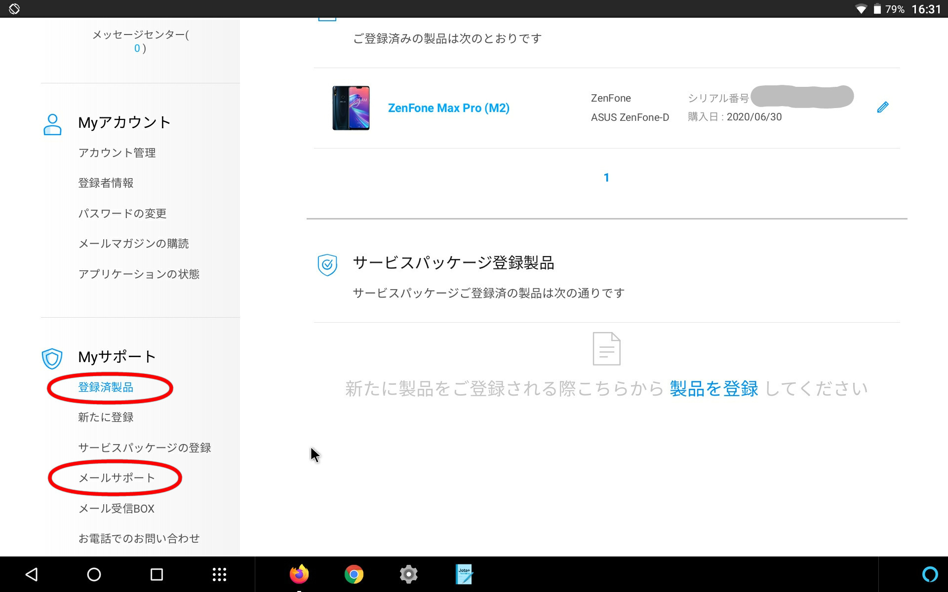
Task: Open the Firefox browser in taskbar
Action: tap(299, 574)
